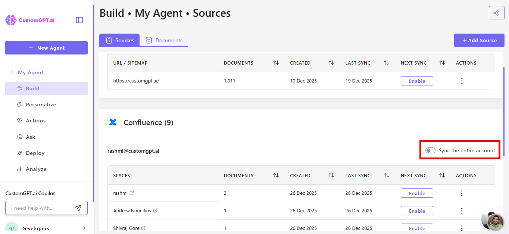
Task: Sort sitemap table by Documents column
Action: coord(276,63)
